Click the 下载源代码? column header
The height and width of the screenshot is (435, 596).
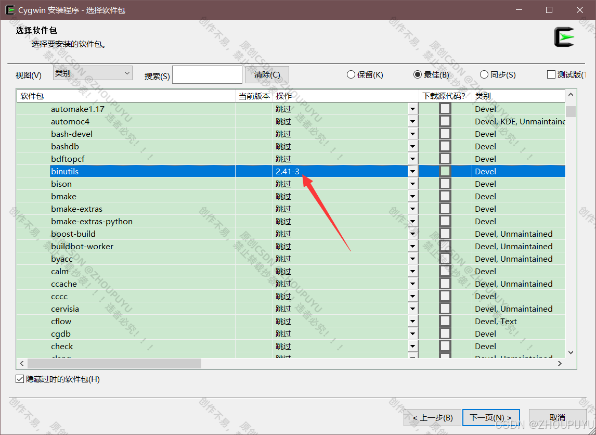[x=445, y=96]
